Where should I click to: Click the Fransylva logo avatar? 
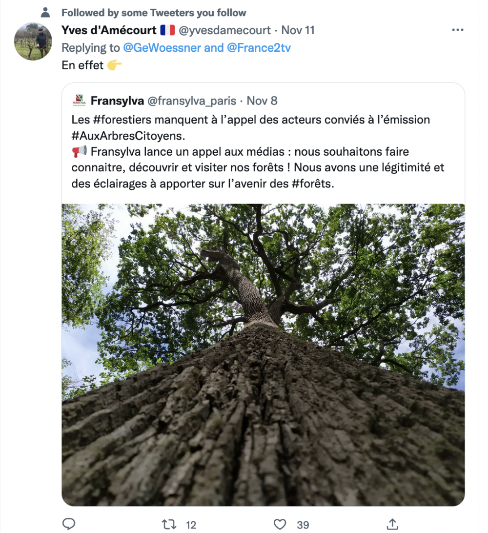point(78,101)
